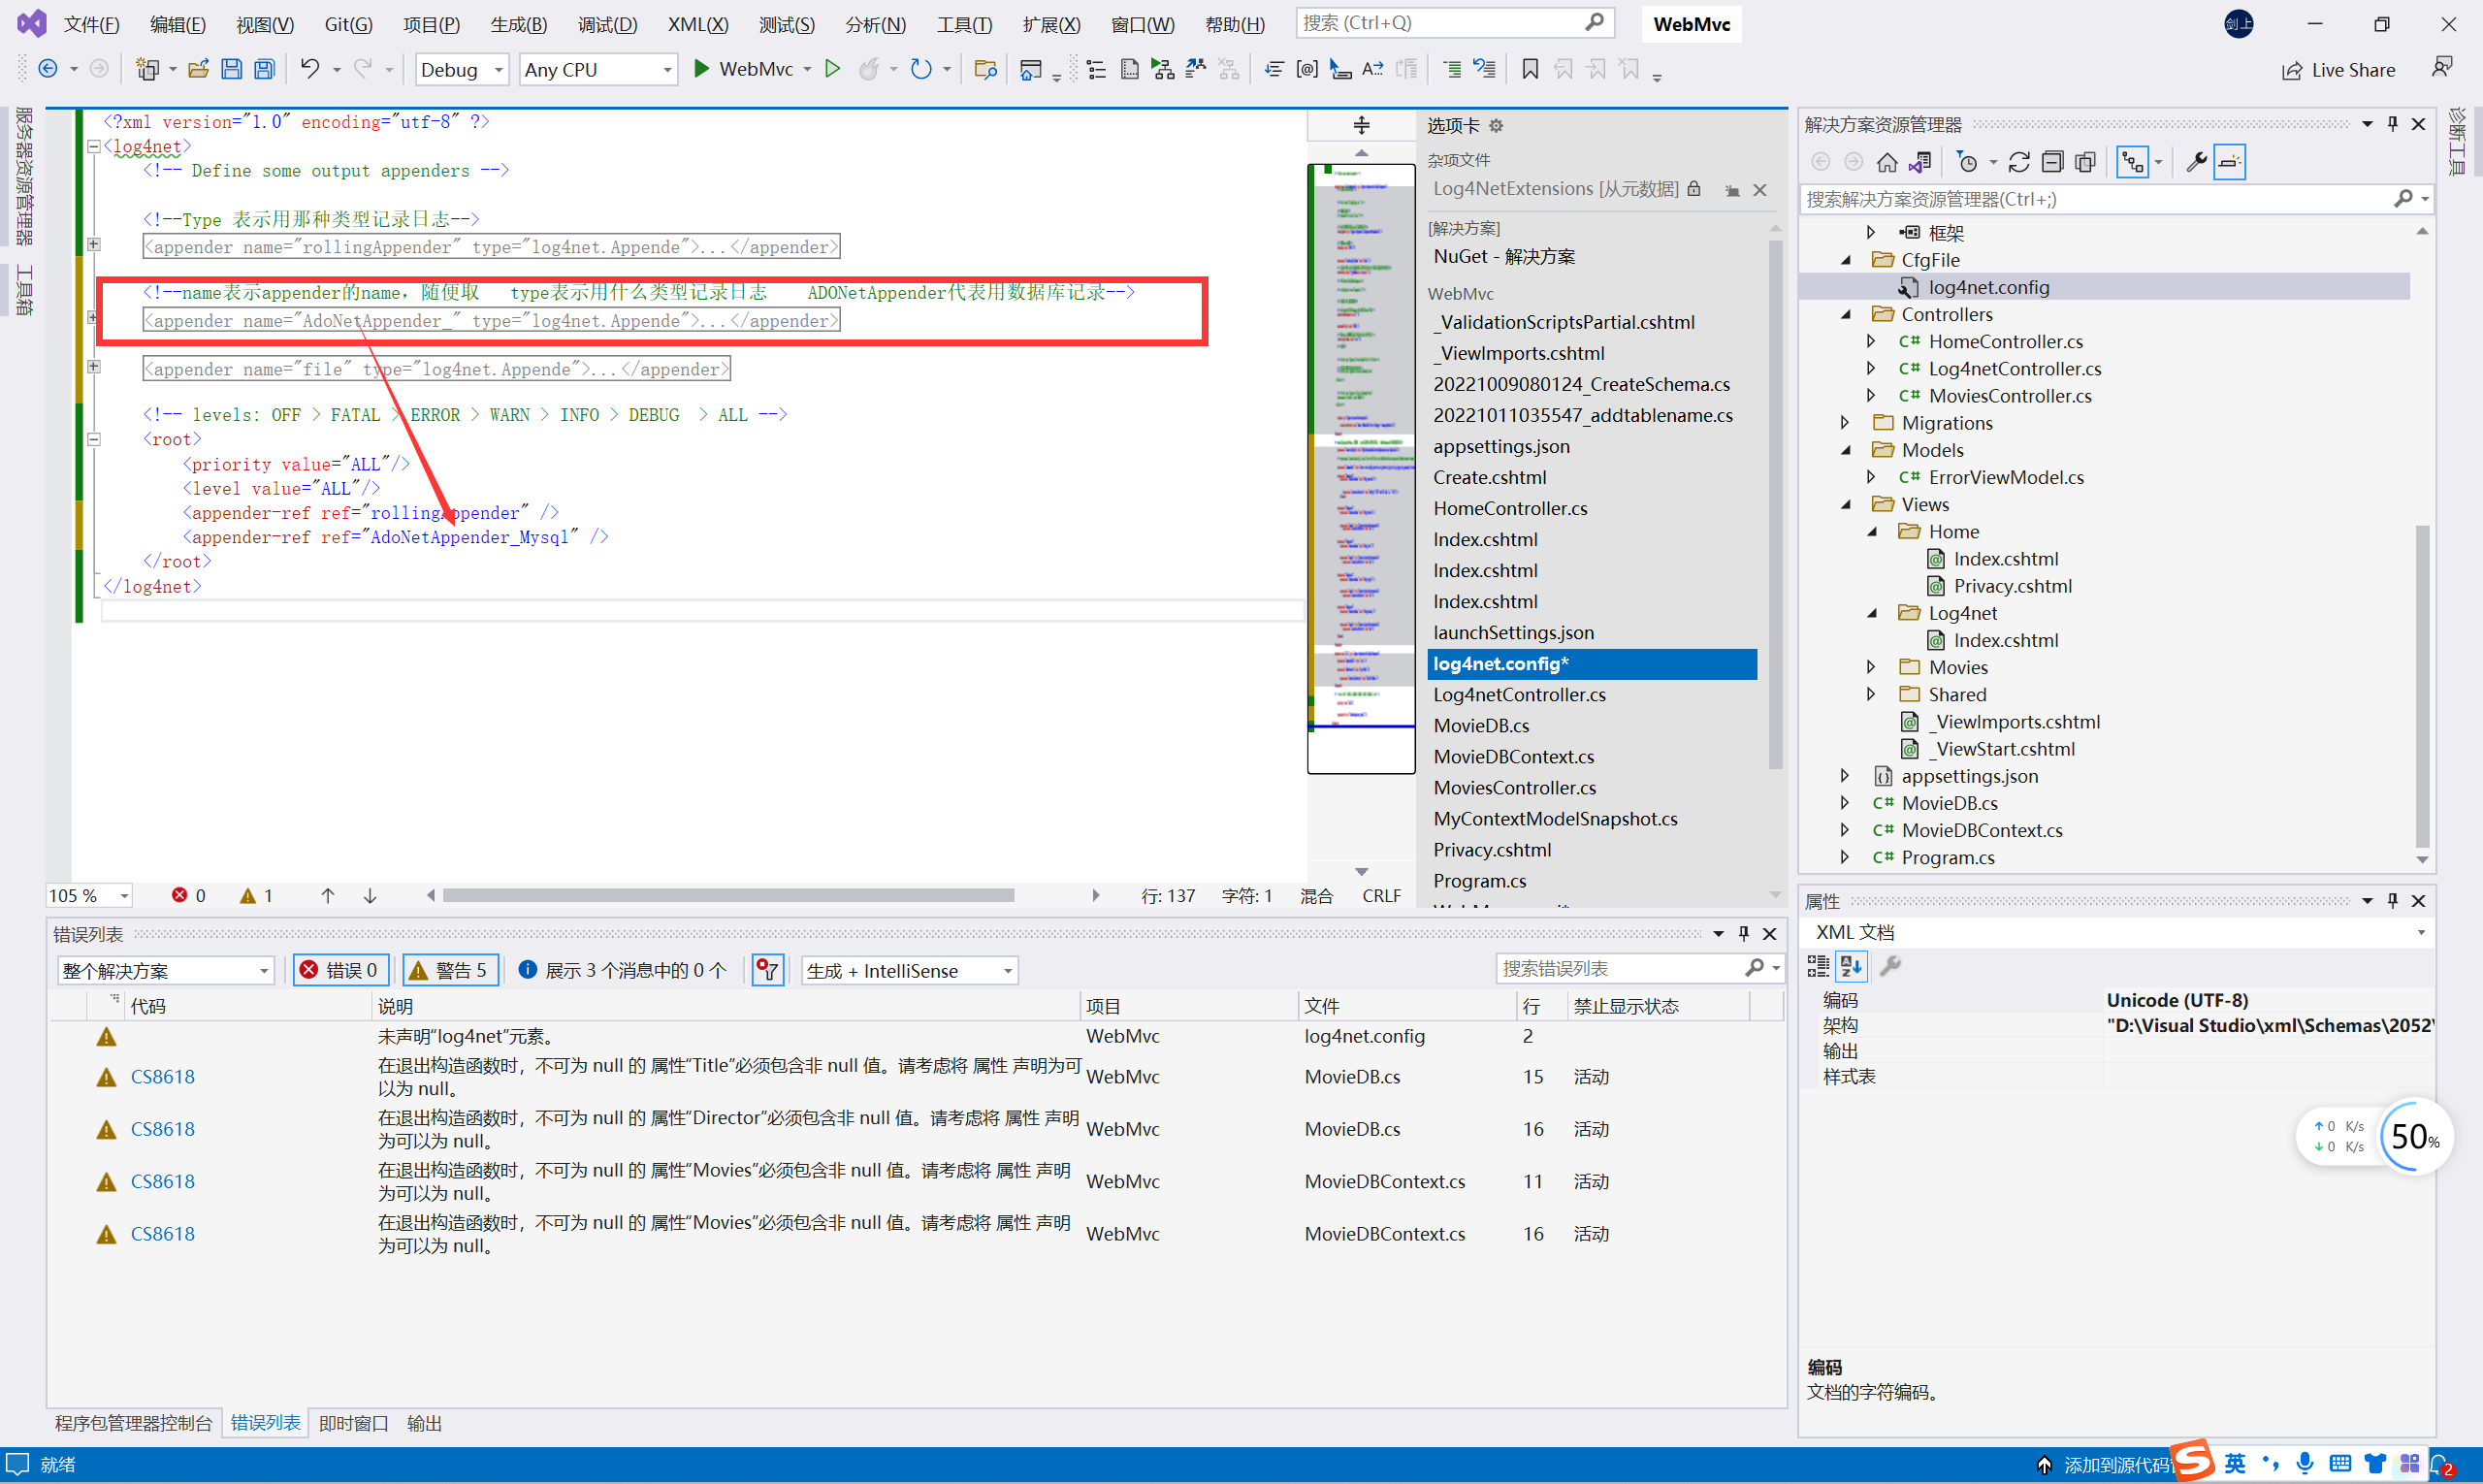The image size is (2483, 1484).
Task: Click the Save All toolbar icon
Action: [x=264, y=69]
